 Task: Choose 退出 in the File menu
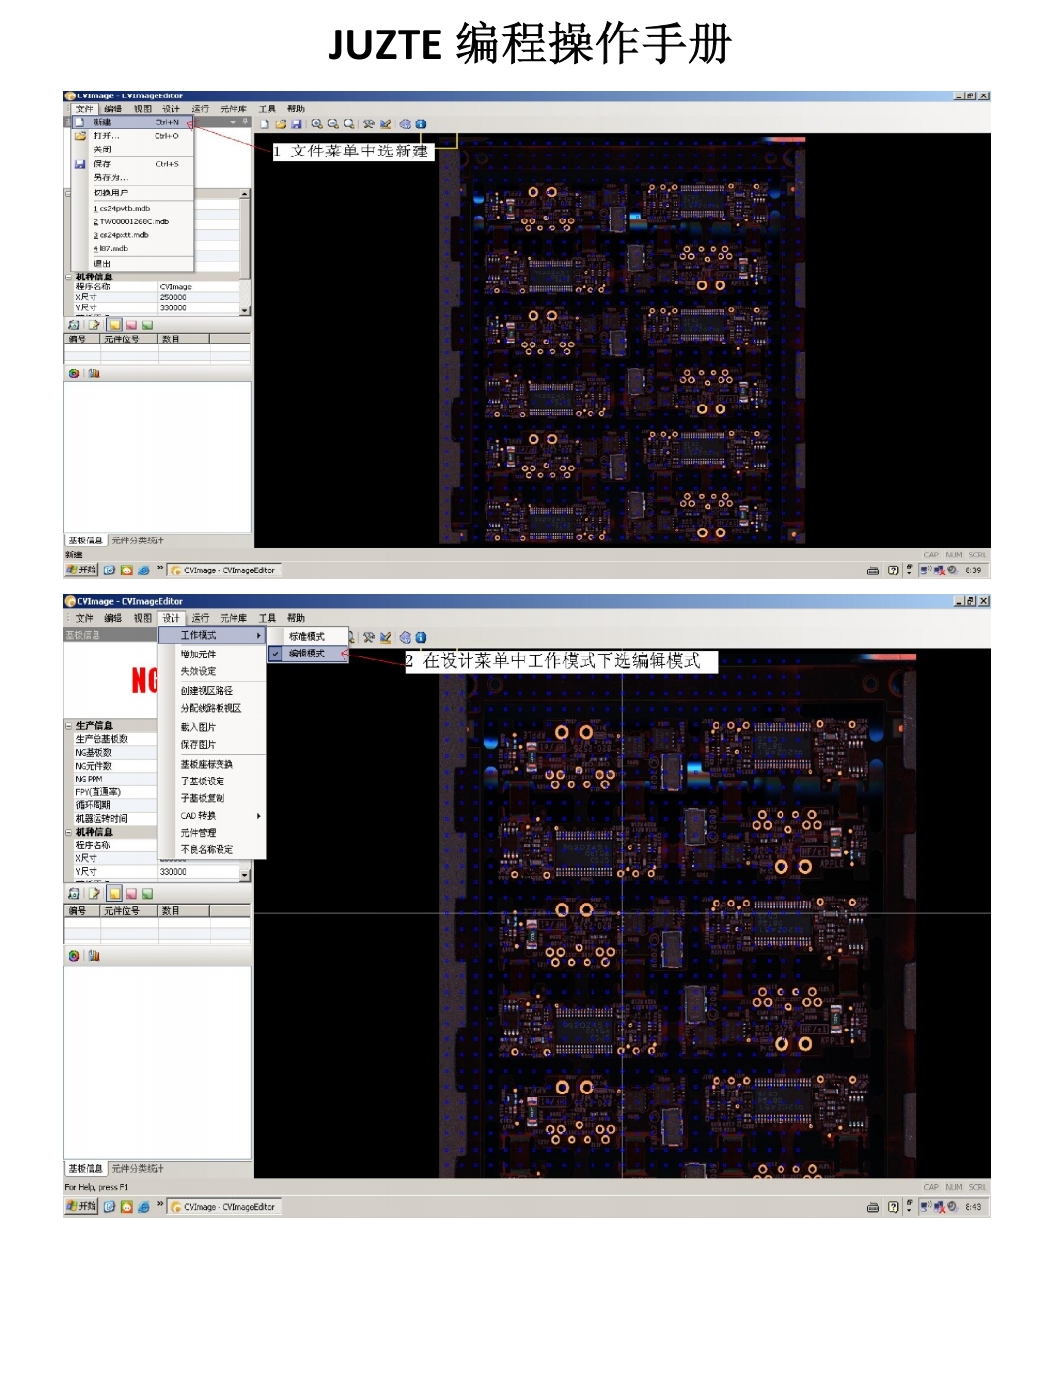pyautogui.click(x=132, y=264)
